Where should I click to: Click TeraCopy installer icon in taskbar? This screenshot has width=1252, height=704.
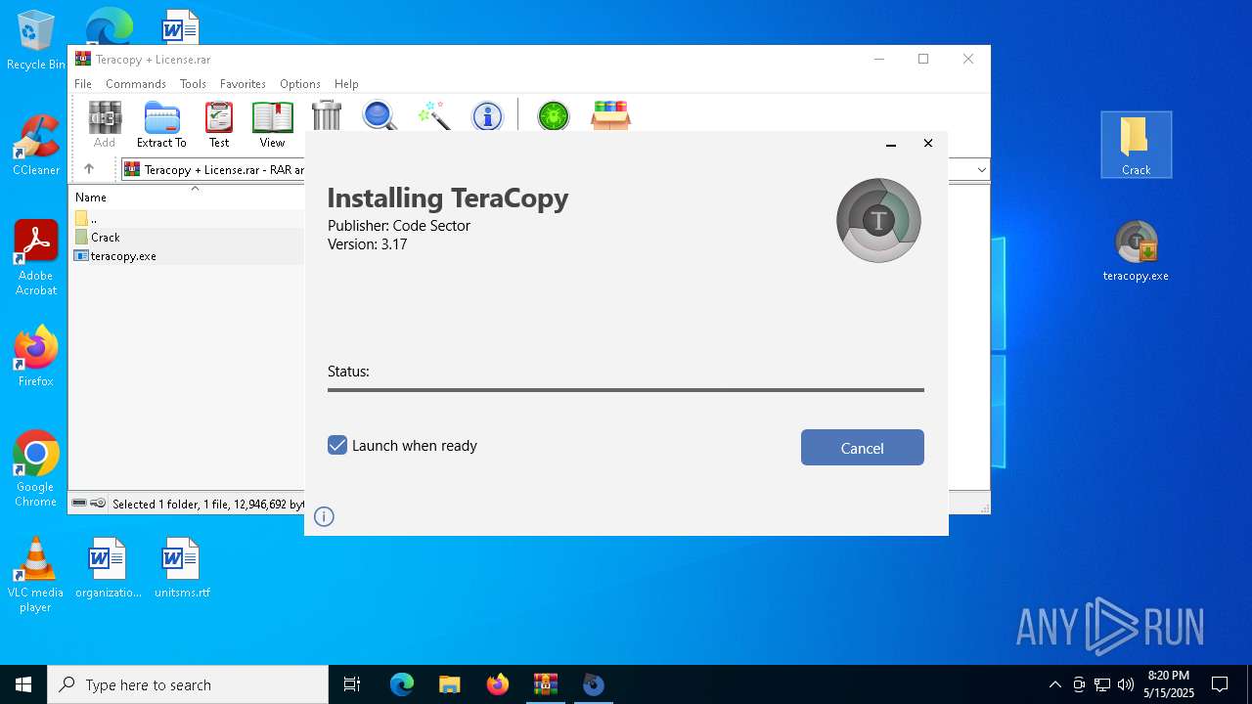coord(594,684)
